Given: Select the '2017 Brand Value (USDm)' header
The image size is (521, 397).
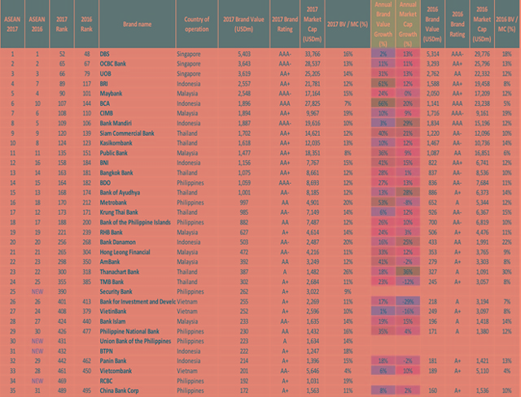Looking at the screenshot, I should point(243,24).
